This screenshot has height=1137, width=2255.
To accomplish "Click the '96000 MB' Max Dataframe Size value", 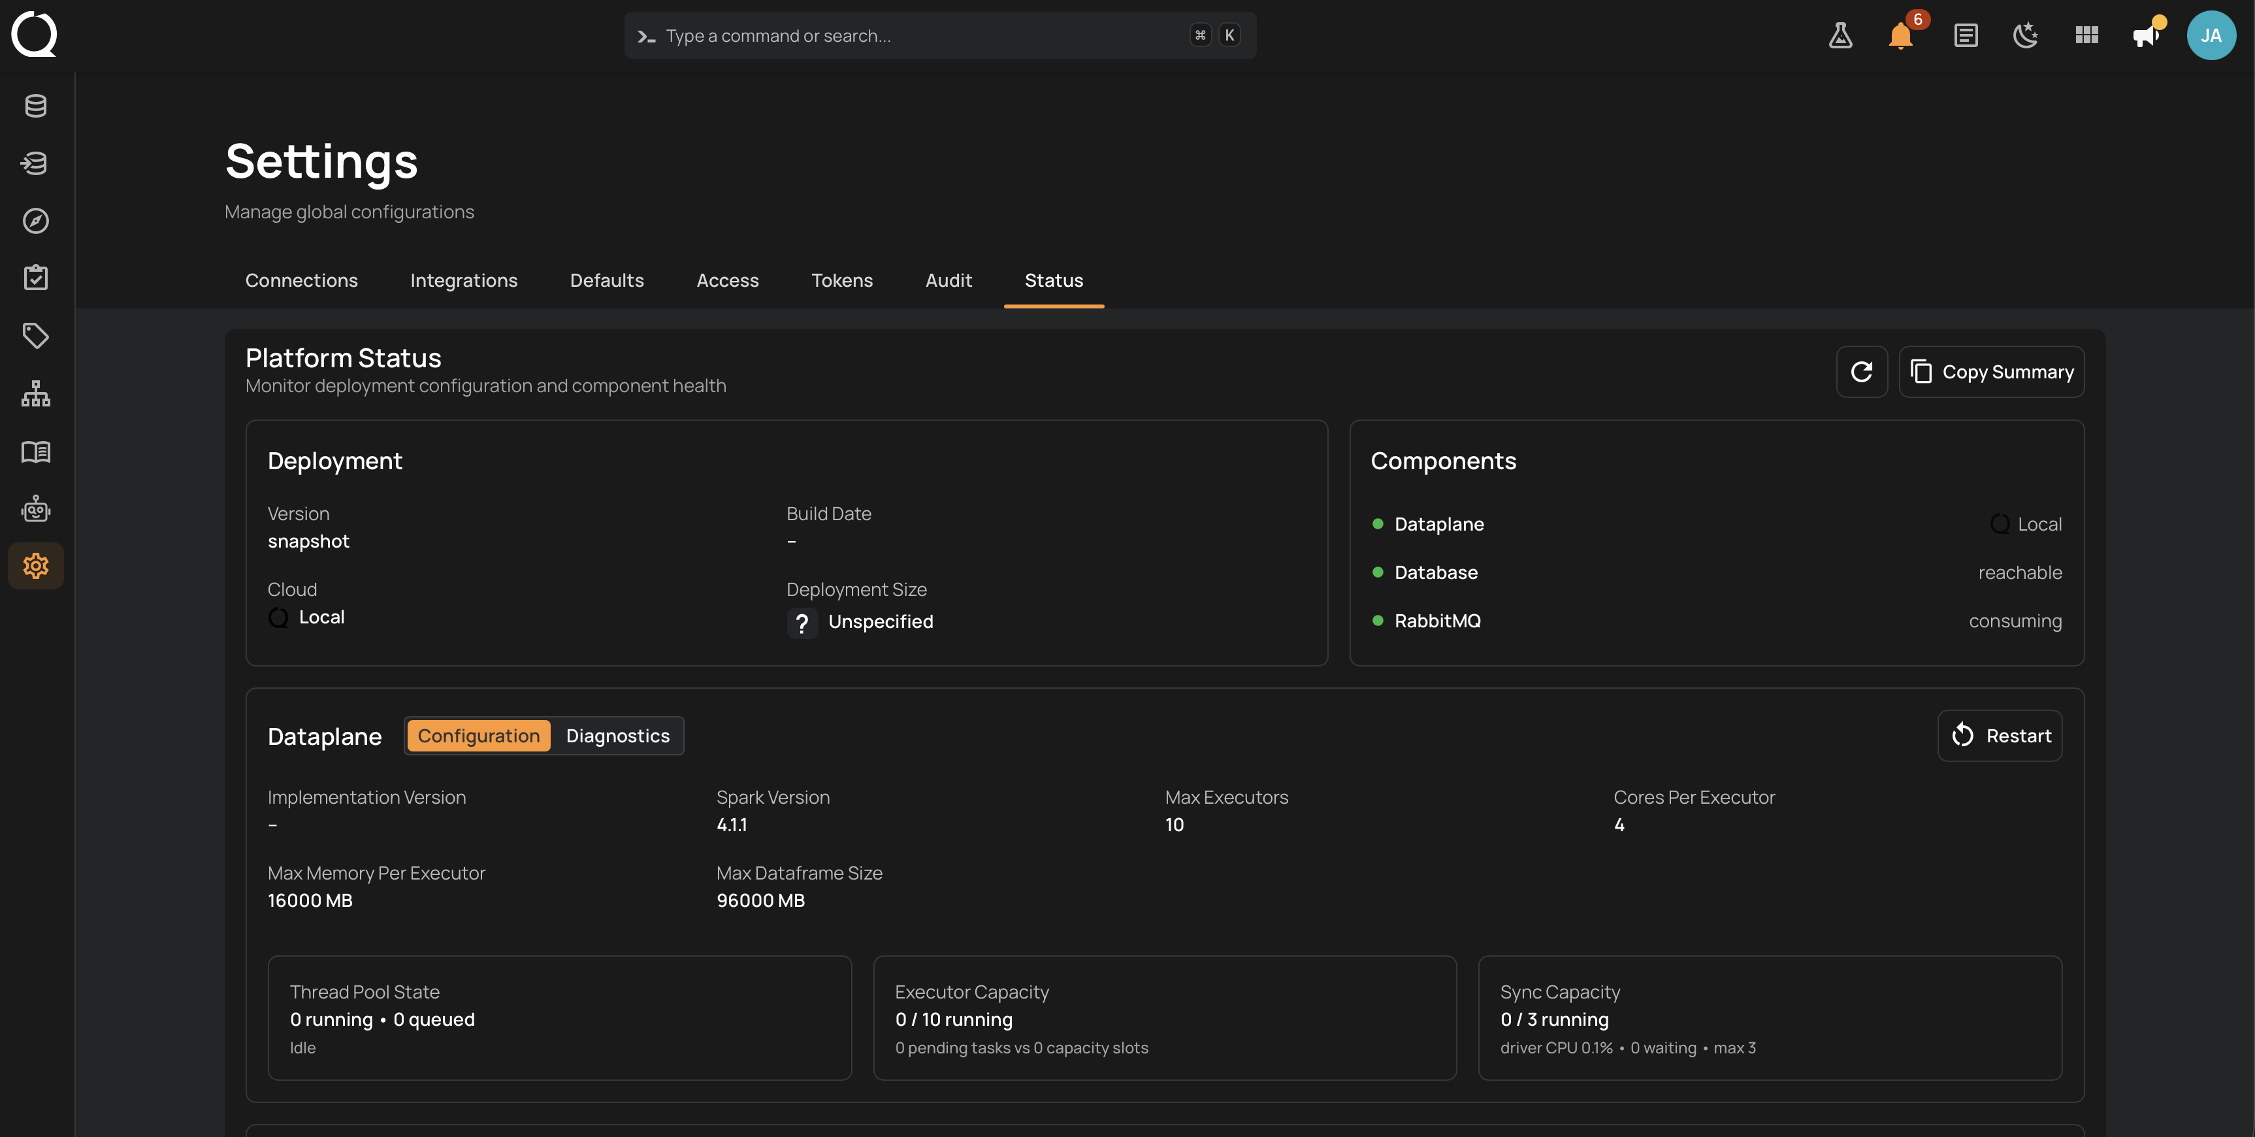I will (x=761, y=900).
